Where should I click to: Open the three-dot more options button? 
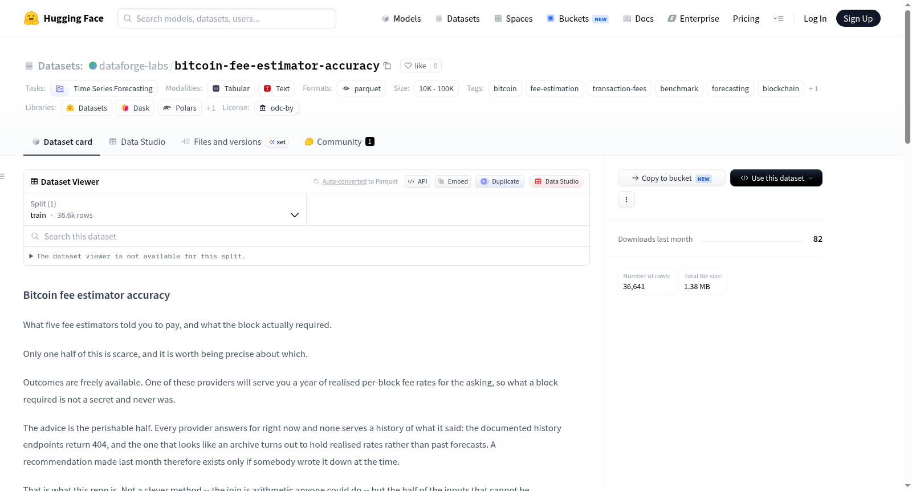tap(626, 200)
